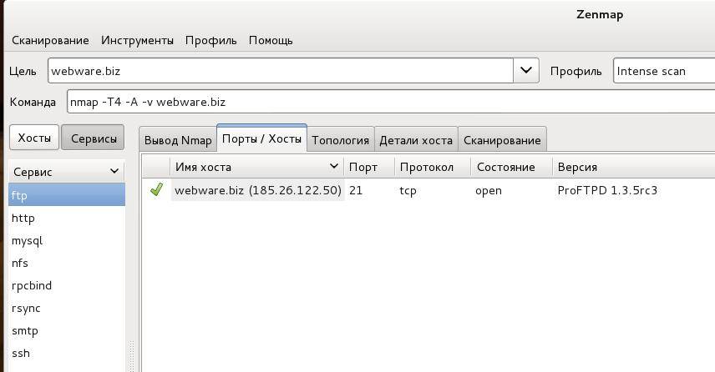This screenshot has width=715, height=372.
Task: Select the http service in the list
Action: pyautogui.click(x=23, y=218)
